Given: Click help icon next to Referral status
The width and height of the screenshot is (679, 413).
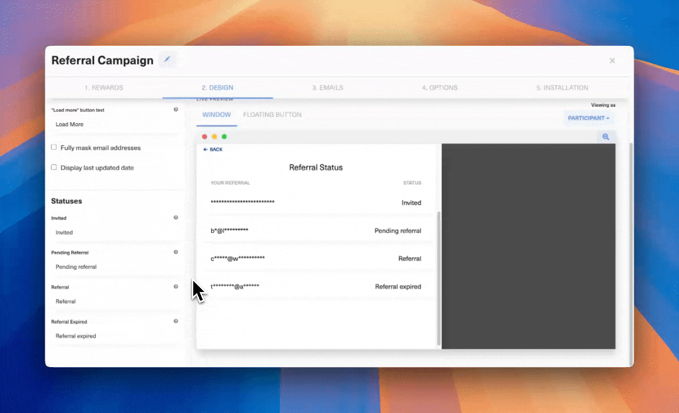Looking at the screenshot, I should (x=176, y=287).
